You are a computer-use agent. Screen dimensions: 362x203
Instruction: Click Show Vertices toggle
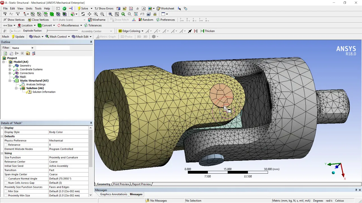click(x=14, y=20)
